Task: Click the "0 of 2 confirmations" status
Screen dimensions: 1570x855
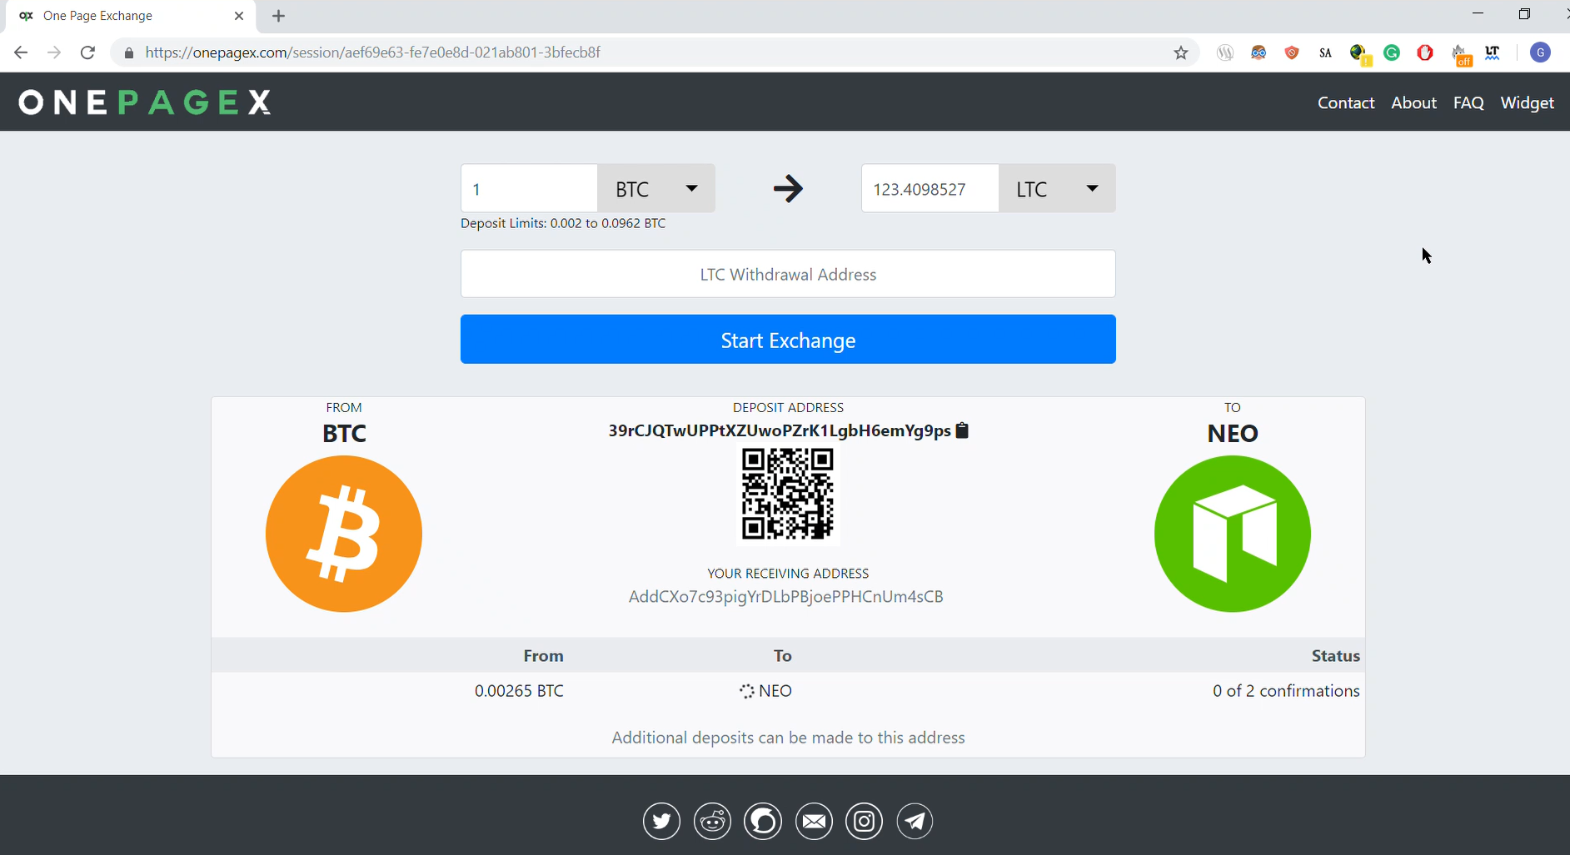Action: pyautogui.click(x=1286, y=691)
